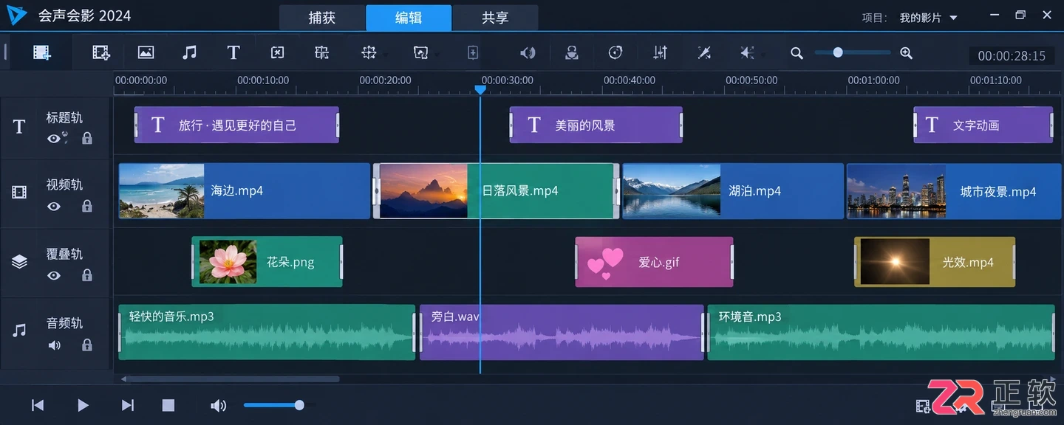Viewport: 1064px width, 425px height.
Task: Mute the audio track speaker toggle
Action: pos(54,345)
